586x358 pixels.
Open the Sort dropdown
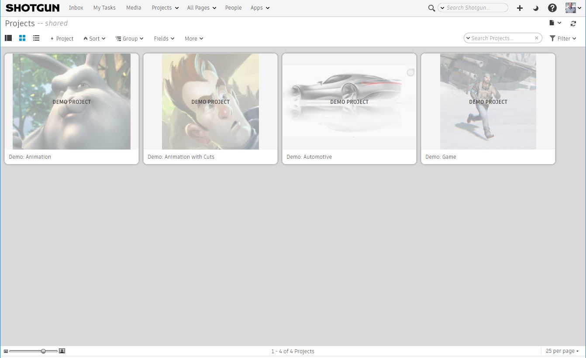94,38
